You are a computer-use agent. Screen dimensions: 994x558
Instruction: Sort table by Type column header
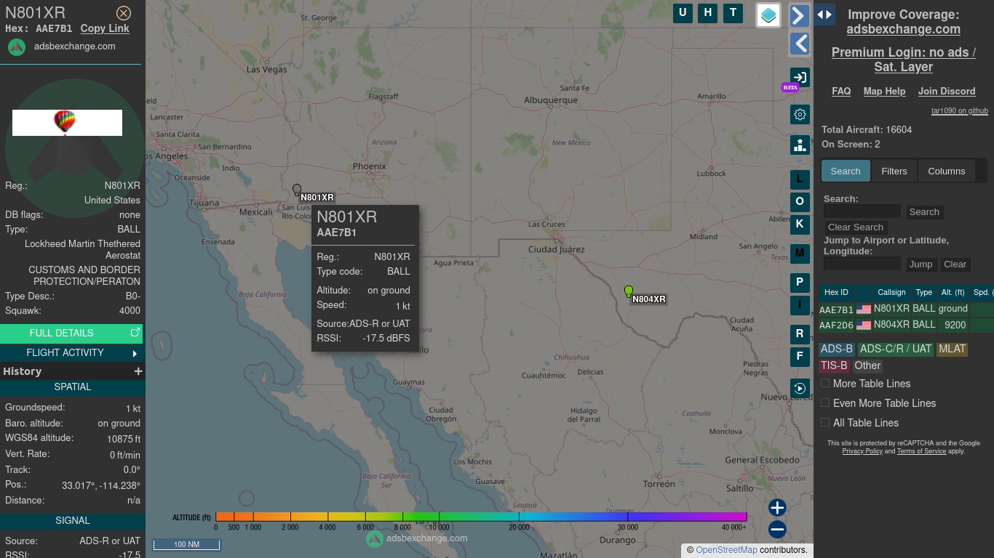(924, 293)
